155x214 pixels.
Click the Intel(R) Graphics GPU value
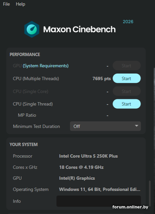[x=77, y=178]
